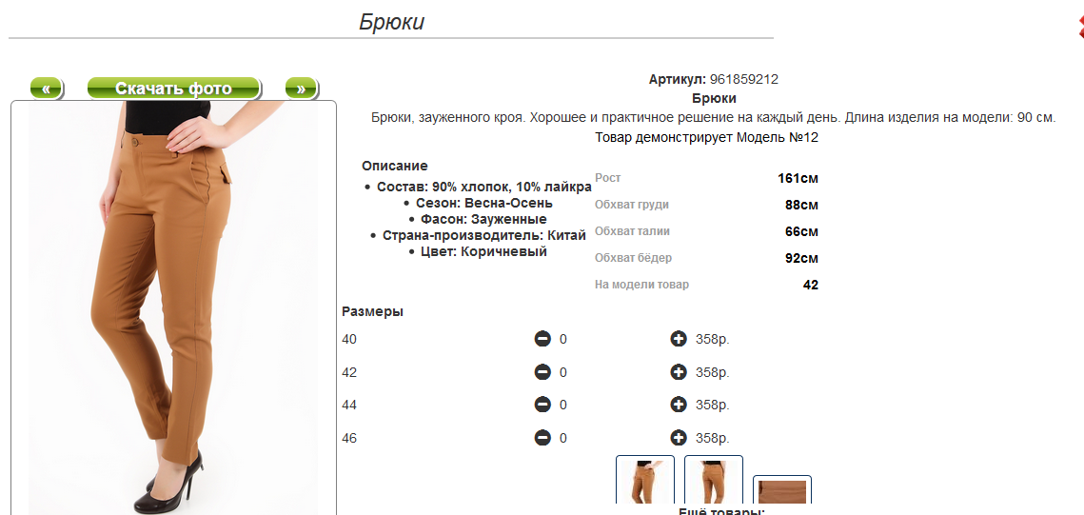Select the fabric close-up thumbnail
Screen dimensions: 1084x515
pyautogui.click(x=782, y=490)
